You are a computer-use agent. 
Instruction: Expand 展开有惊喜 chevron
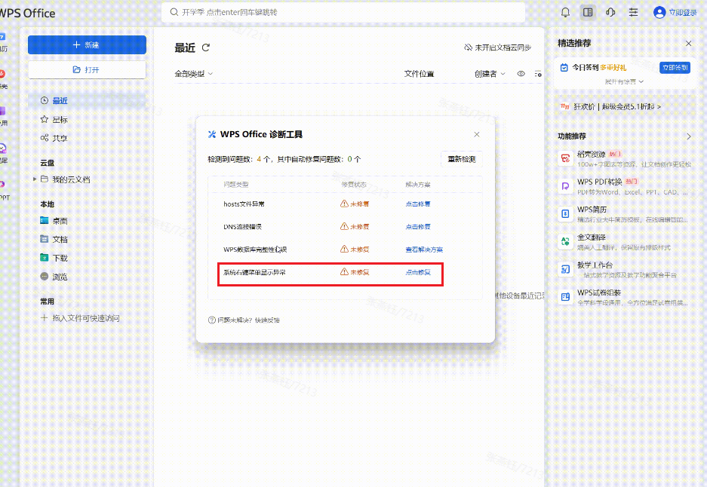point(641,81)
